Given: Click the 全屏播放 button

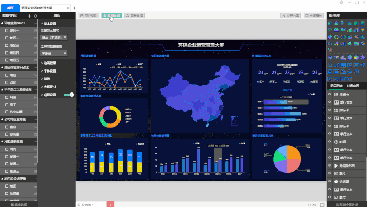Looking at the screenshot, I should [x=314, y=16].
